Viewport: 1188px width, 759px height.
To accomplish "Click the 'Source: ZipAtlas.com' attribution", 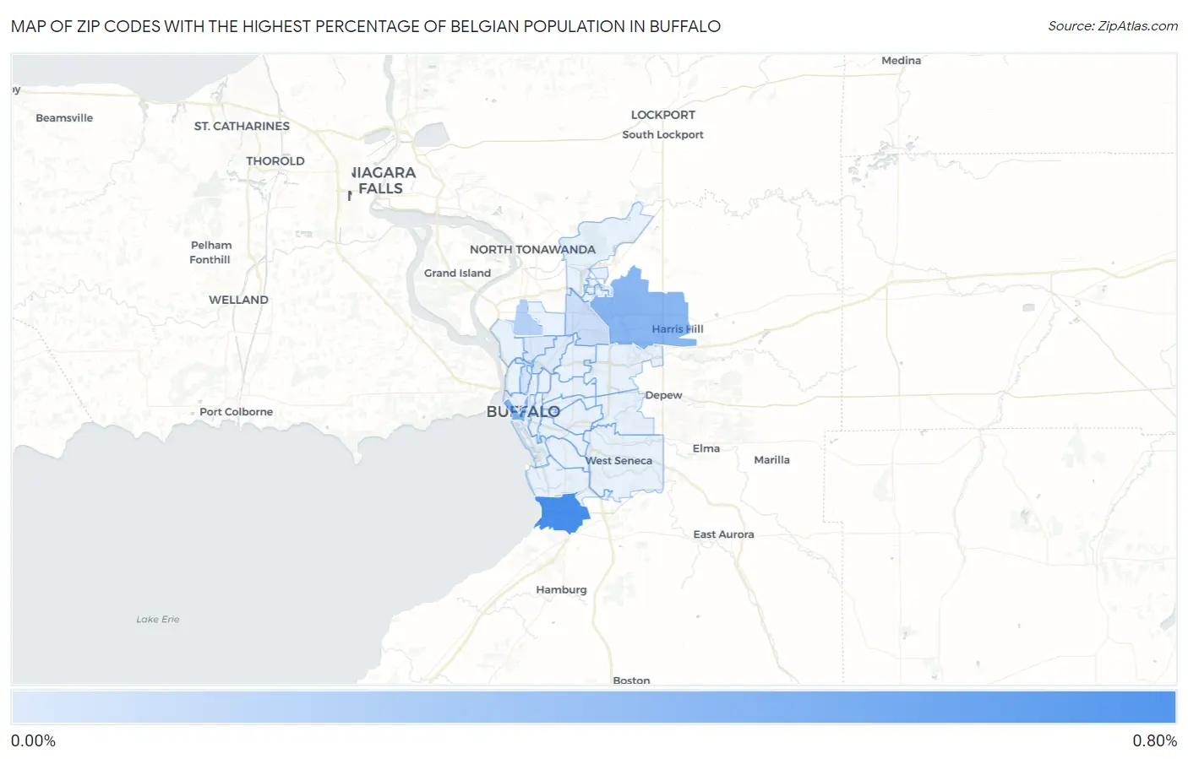I will (1113, 26).
